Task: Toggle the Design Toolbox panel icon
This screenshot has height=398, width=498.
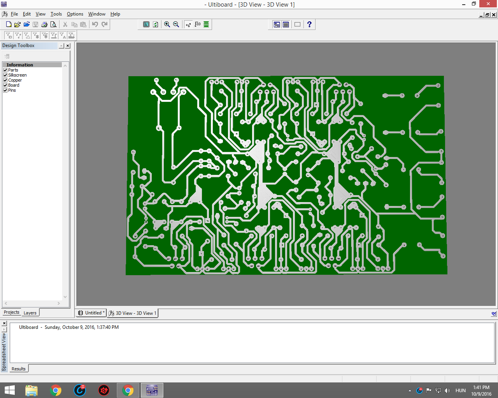Action: tap(277, 24)
